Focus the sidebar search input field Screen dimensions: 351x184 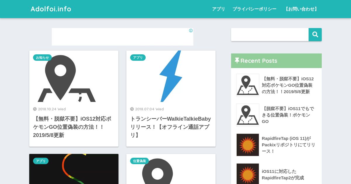tap(270, 34)
